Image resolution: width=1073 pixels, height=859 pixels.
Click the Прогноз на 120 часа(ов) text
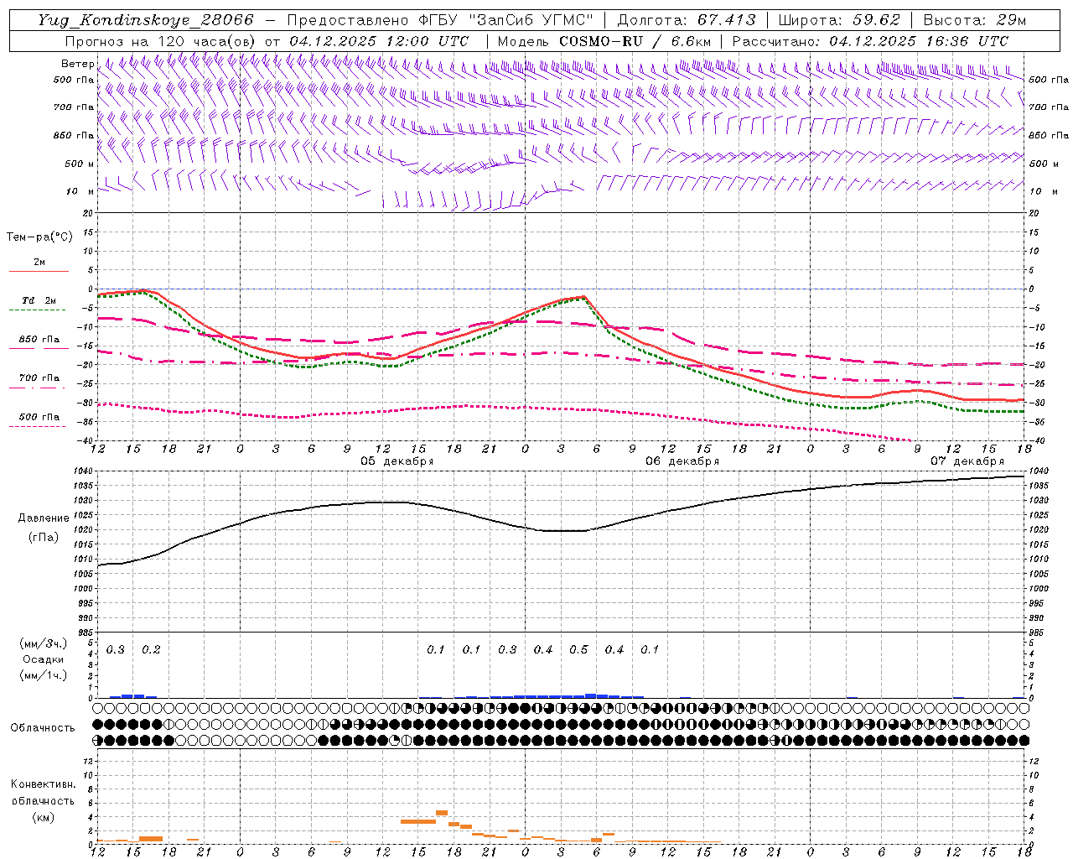coord(161,41)
